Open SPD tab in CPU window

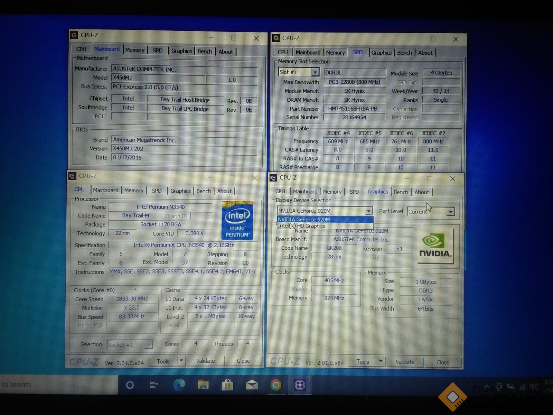click(x=157, y=191)
